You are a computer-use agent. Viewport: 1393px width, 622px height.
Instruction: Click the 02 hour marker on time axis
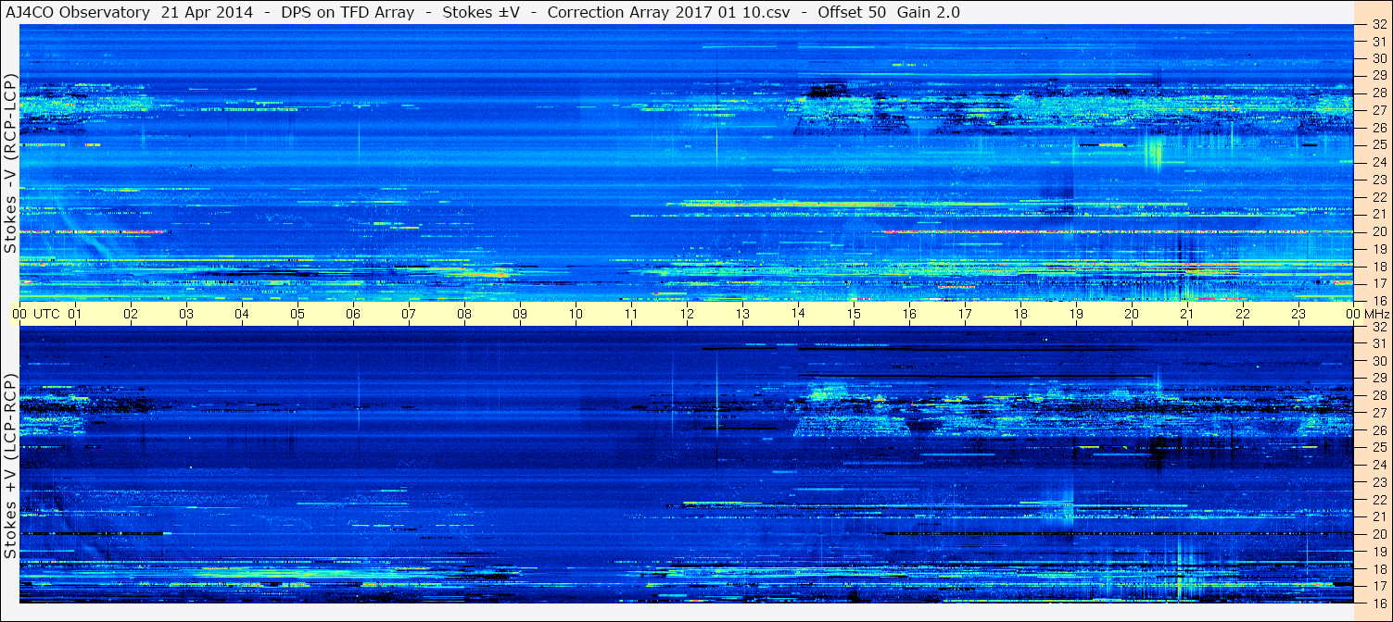pyautogui.click(x=131, y=314)
